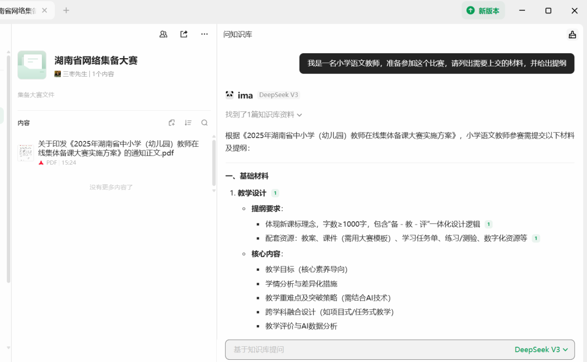Share the 湖南省网络集备大赛 knowledge base

tap(184, 34)
